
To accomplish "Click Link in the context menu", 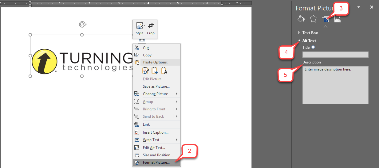I will point(156,124).
